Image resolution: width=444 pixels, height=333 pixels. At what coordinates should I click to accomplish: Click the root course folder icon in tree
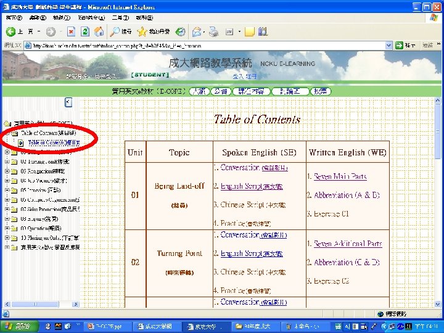pyautogui.click(x=7, y=123)
